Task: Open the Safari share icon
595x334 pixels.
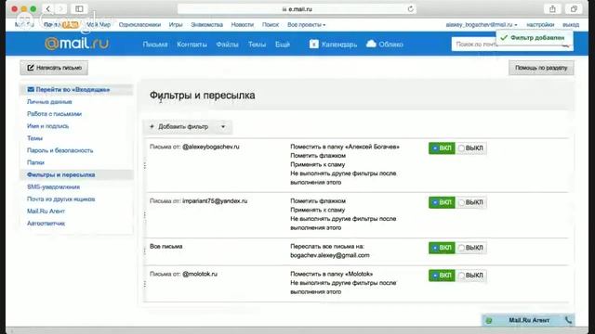Action: click(552, 8)
